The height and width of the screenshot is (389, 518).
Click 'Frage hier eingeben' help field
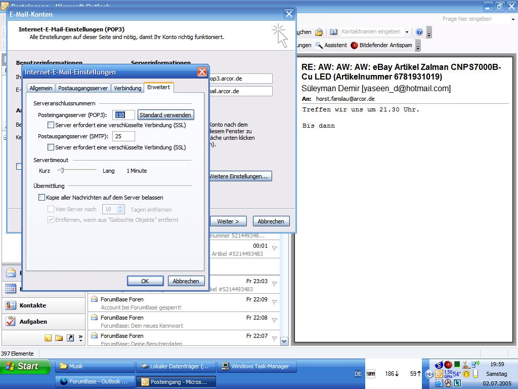(474, 19)
